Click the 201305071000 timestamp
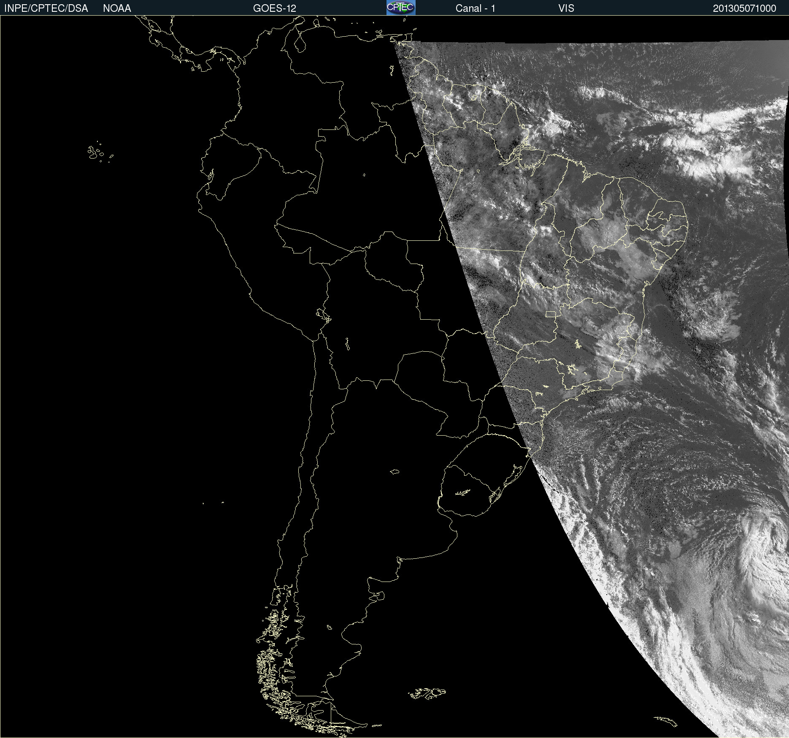Viewport: 789px width, 738px height. (744, 8)
